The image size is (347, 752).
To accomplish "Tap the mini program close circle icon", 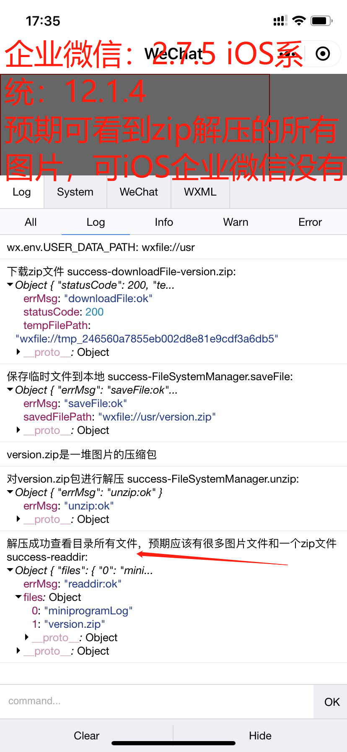I will pyautogui.click(x=323, y=54).
